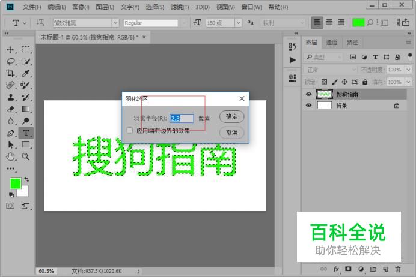
Task: Center align text
Action: click(x=329, y=23)
